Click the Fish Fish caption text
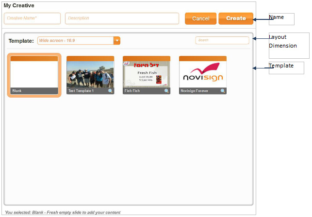Screen dimensions: 312x217 coord(132,91)
